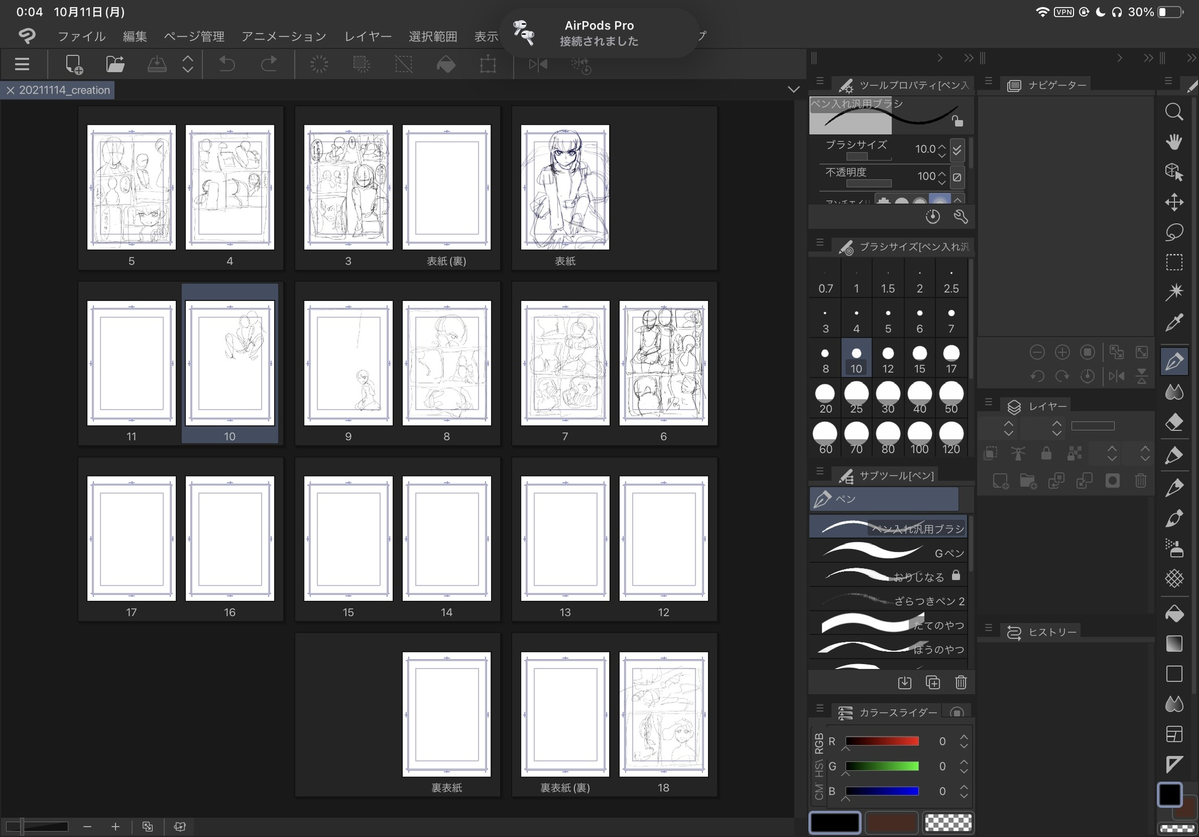Choose the ペン入れ汎用ブラシ sub tool

pos(888,528)
